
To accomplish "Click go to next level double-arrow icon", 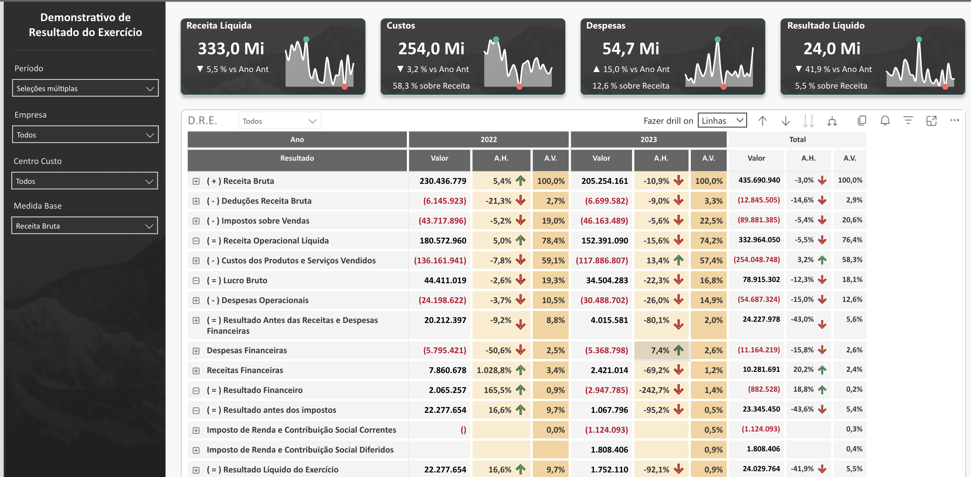I will pyautogui.click(x=808, y=121).
